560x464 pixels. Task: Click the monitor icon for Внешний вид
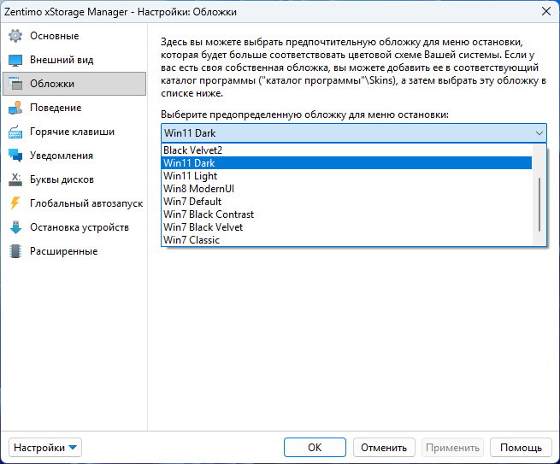click(x=15, y=60)
